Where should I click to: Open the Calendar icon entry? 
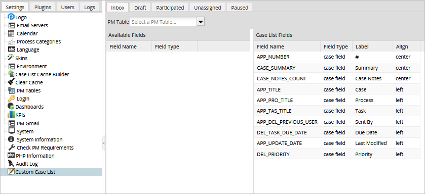(11, 33)
